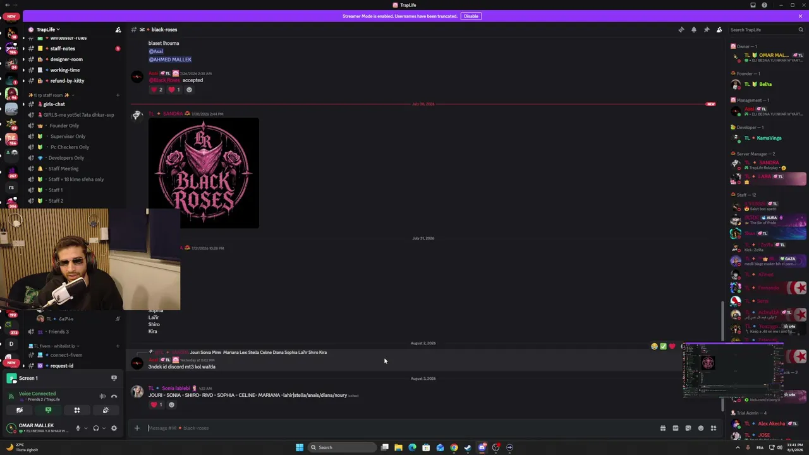Open the emoji picker in message bar

701,428
